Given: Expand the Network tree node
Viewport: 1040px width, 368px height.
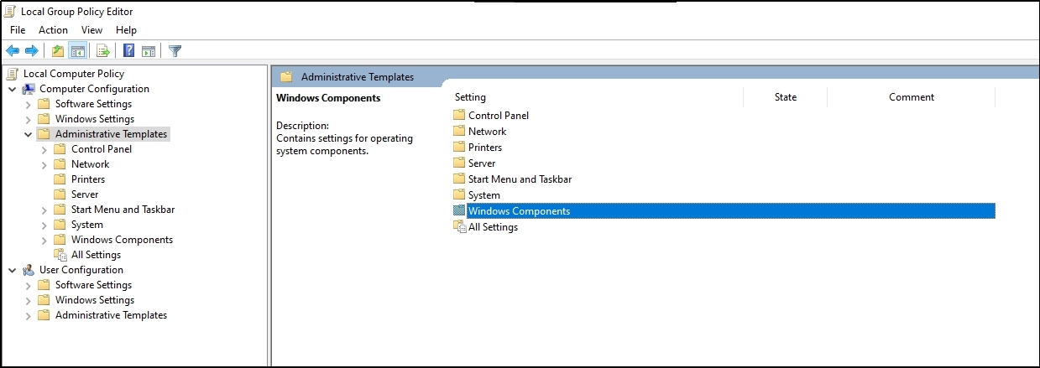Looking at the screenshot, I should tap(44, 164).
